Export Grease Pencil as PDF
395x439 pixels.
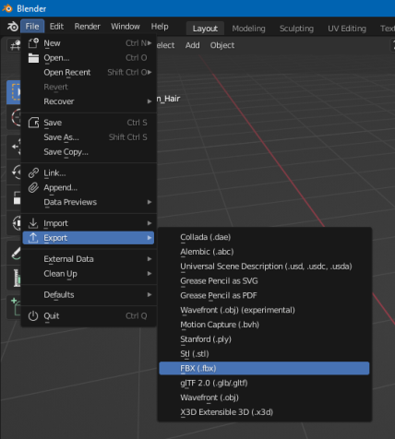264,295
